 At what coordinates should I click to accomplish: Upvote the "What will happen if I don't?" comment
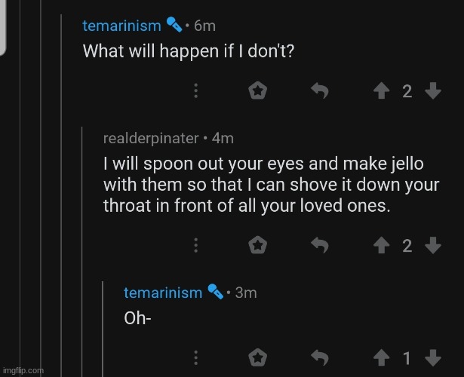pos(381,90)
